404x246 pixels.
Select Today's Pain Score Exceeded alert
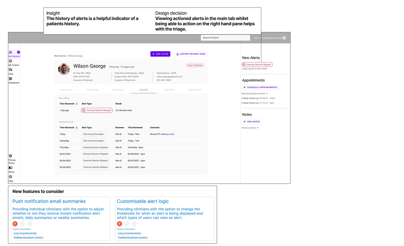point(93,134)
